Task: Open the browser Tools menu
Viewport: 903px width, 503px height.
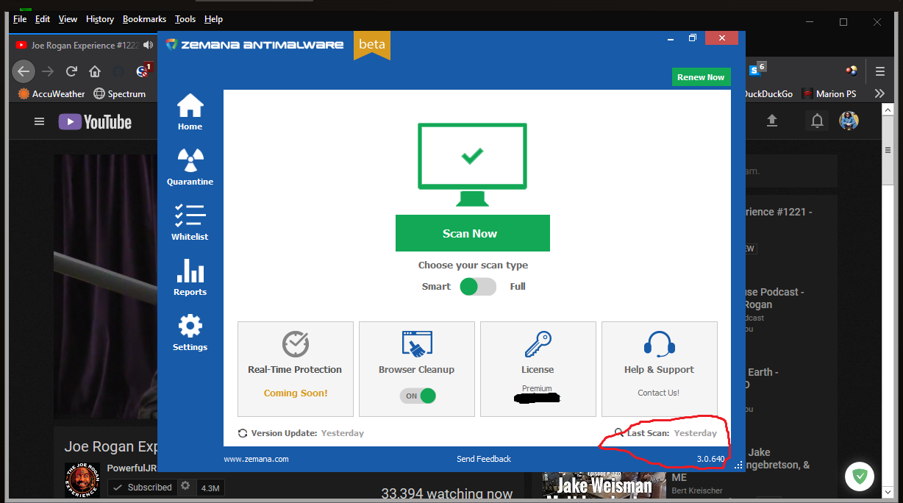Action: (185, 19)
